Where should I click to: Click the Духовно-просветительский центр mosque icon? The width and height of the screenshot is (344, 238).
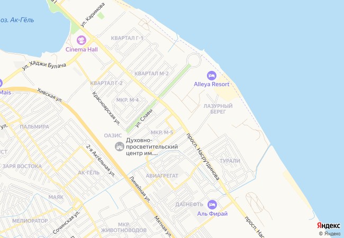tap(120, 147)
